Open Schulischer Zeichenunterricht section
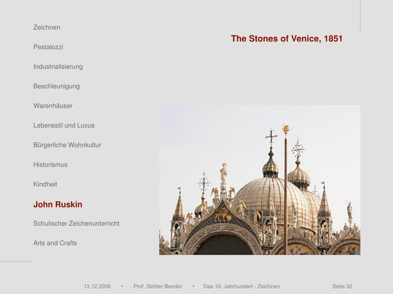The image size is (393, 294). 76,224
